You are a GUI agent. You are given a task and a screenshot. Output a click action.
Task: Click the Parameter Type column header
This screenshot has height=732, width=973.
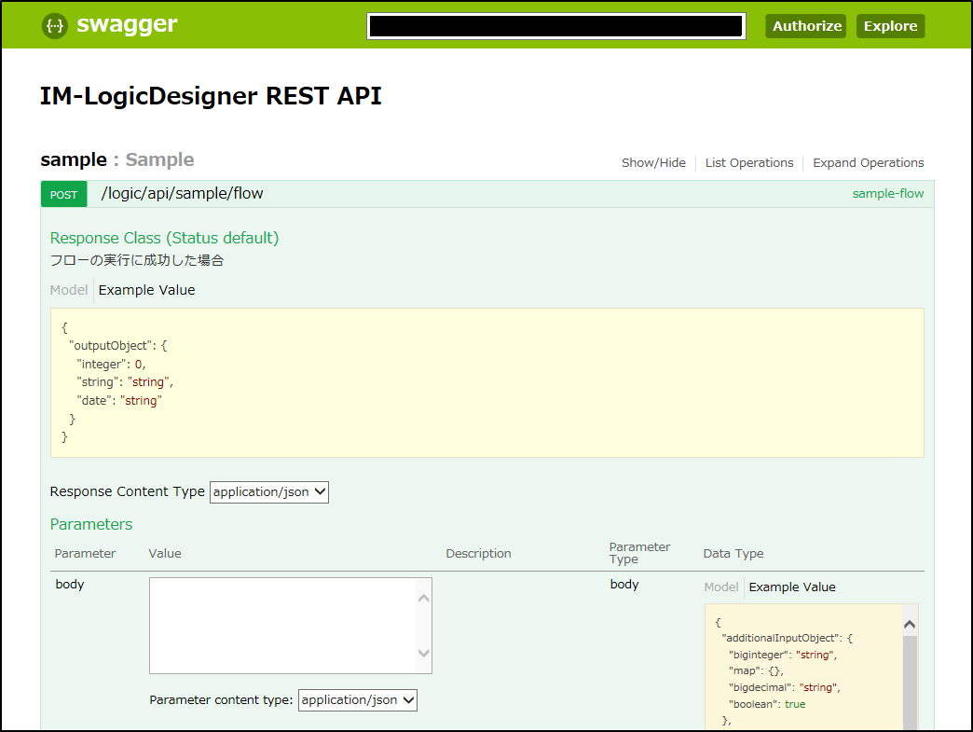point(639,553)
